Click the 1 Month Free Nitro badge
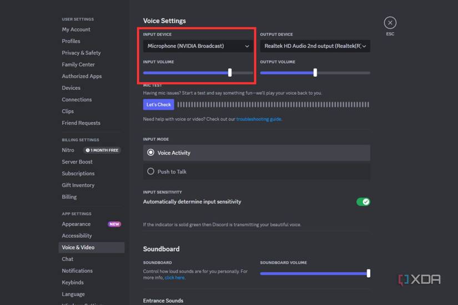458x305 pixels. 102,150
